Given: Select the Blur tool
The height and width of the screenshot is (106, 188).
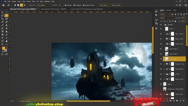Looking at the screenshot, I should pyautogui.click(x=6, y=32).
